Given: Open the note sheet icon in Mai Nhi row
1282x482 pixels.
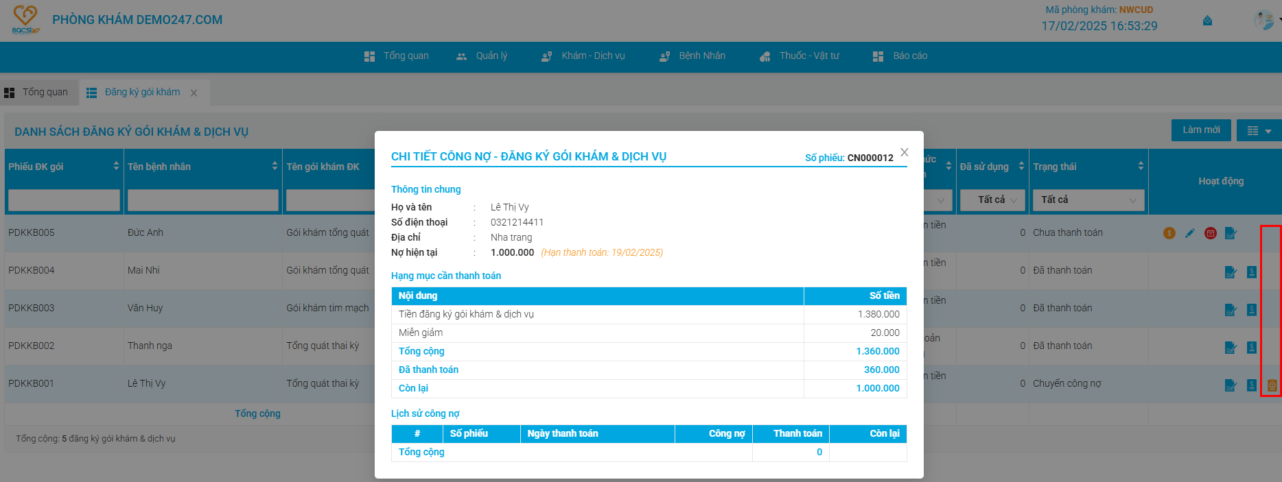Looking at the screenshot, I should [x=1231, y=272].
